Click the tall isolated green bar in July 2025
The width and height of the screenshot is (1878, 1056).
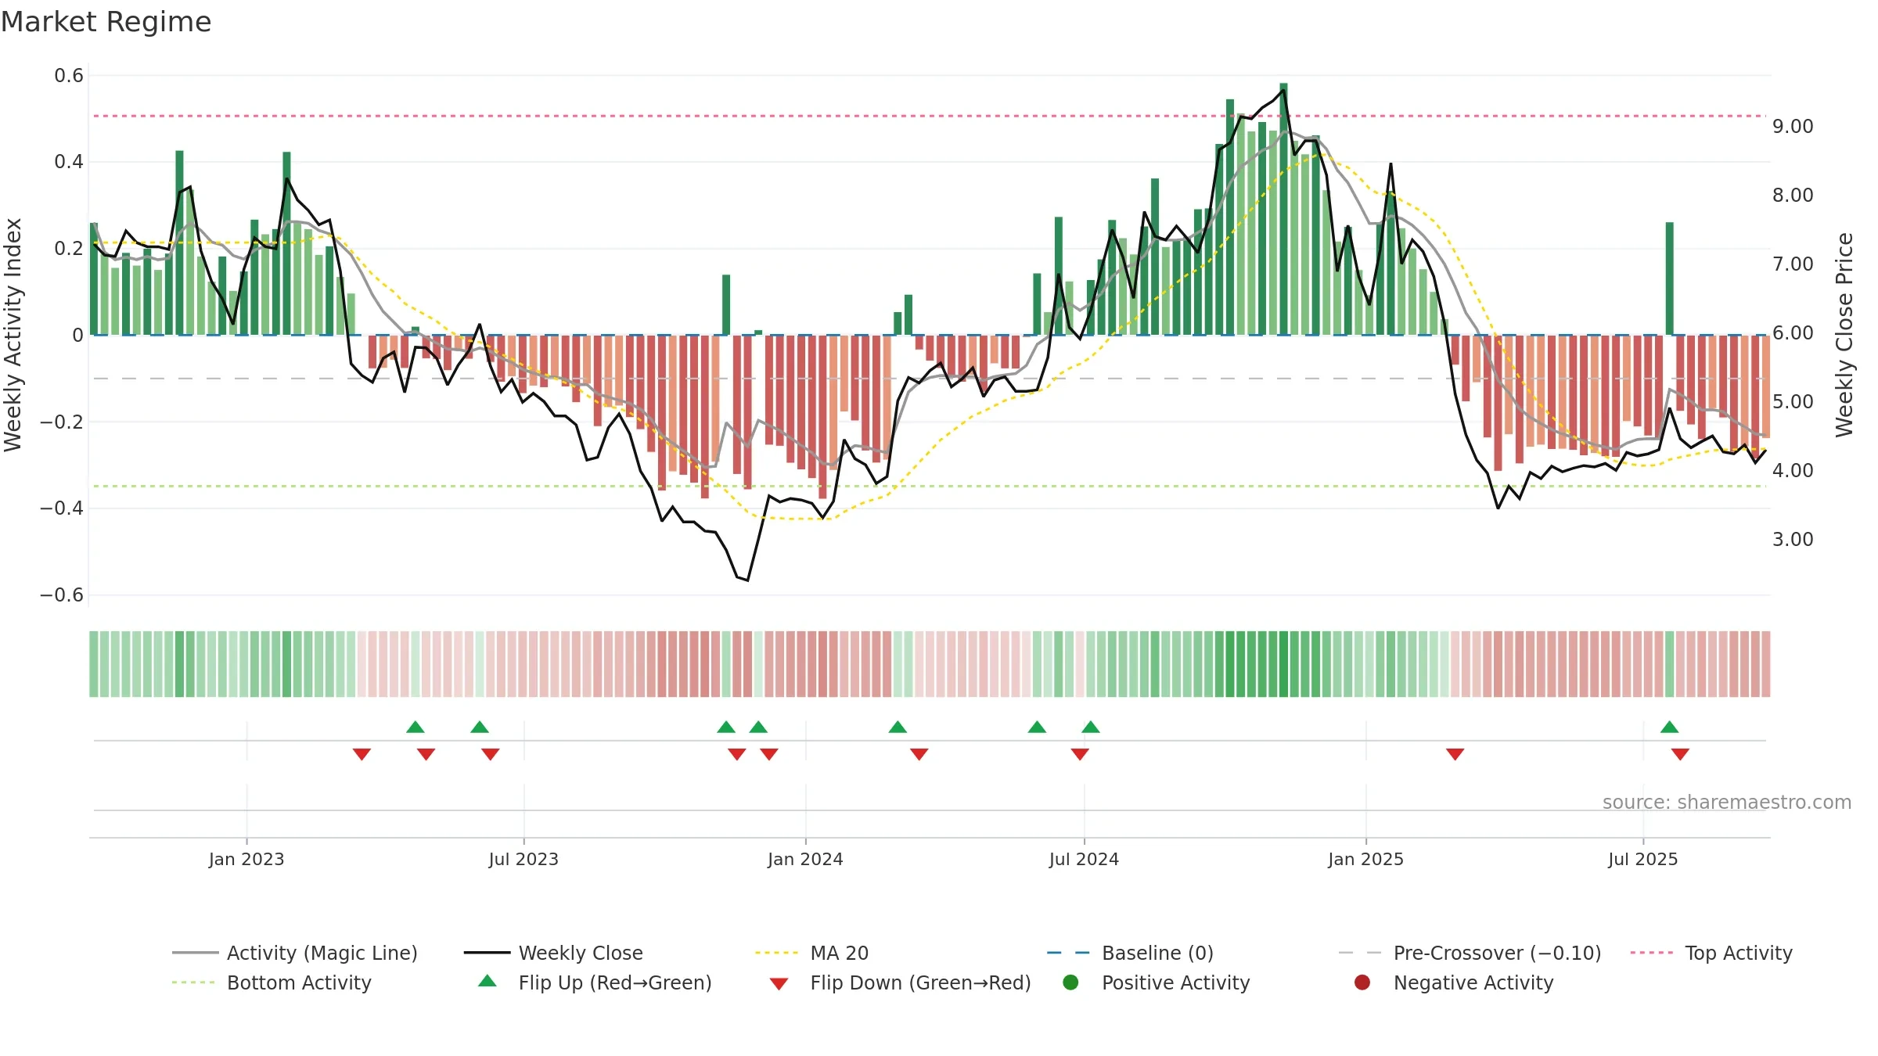(1669, 278)
